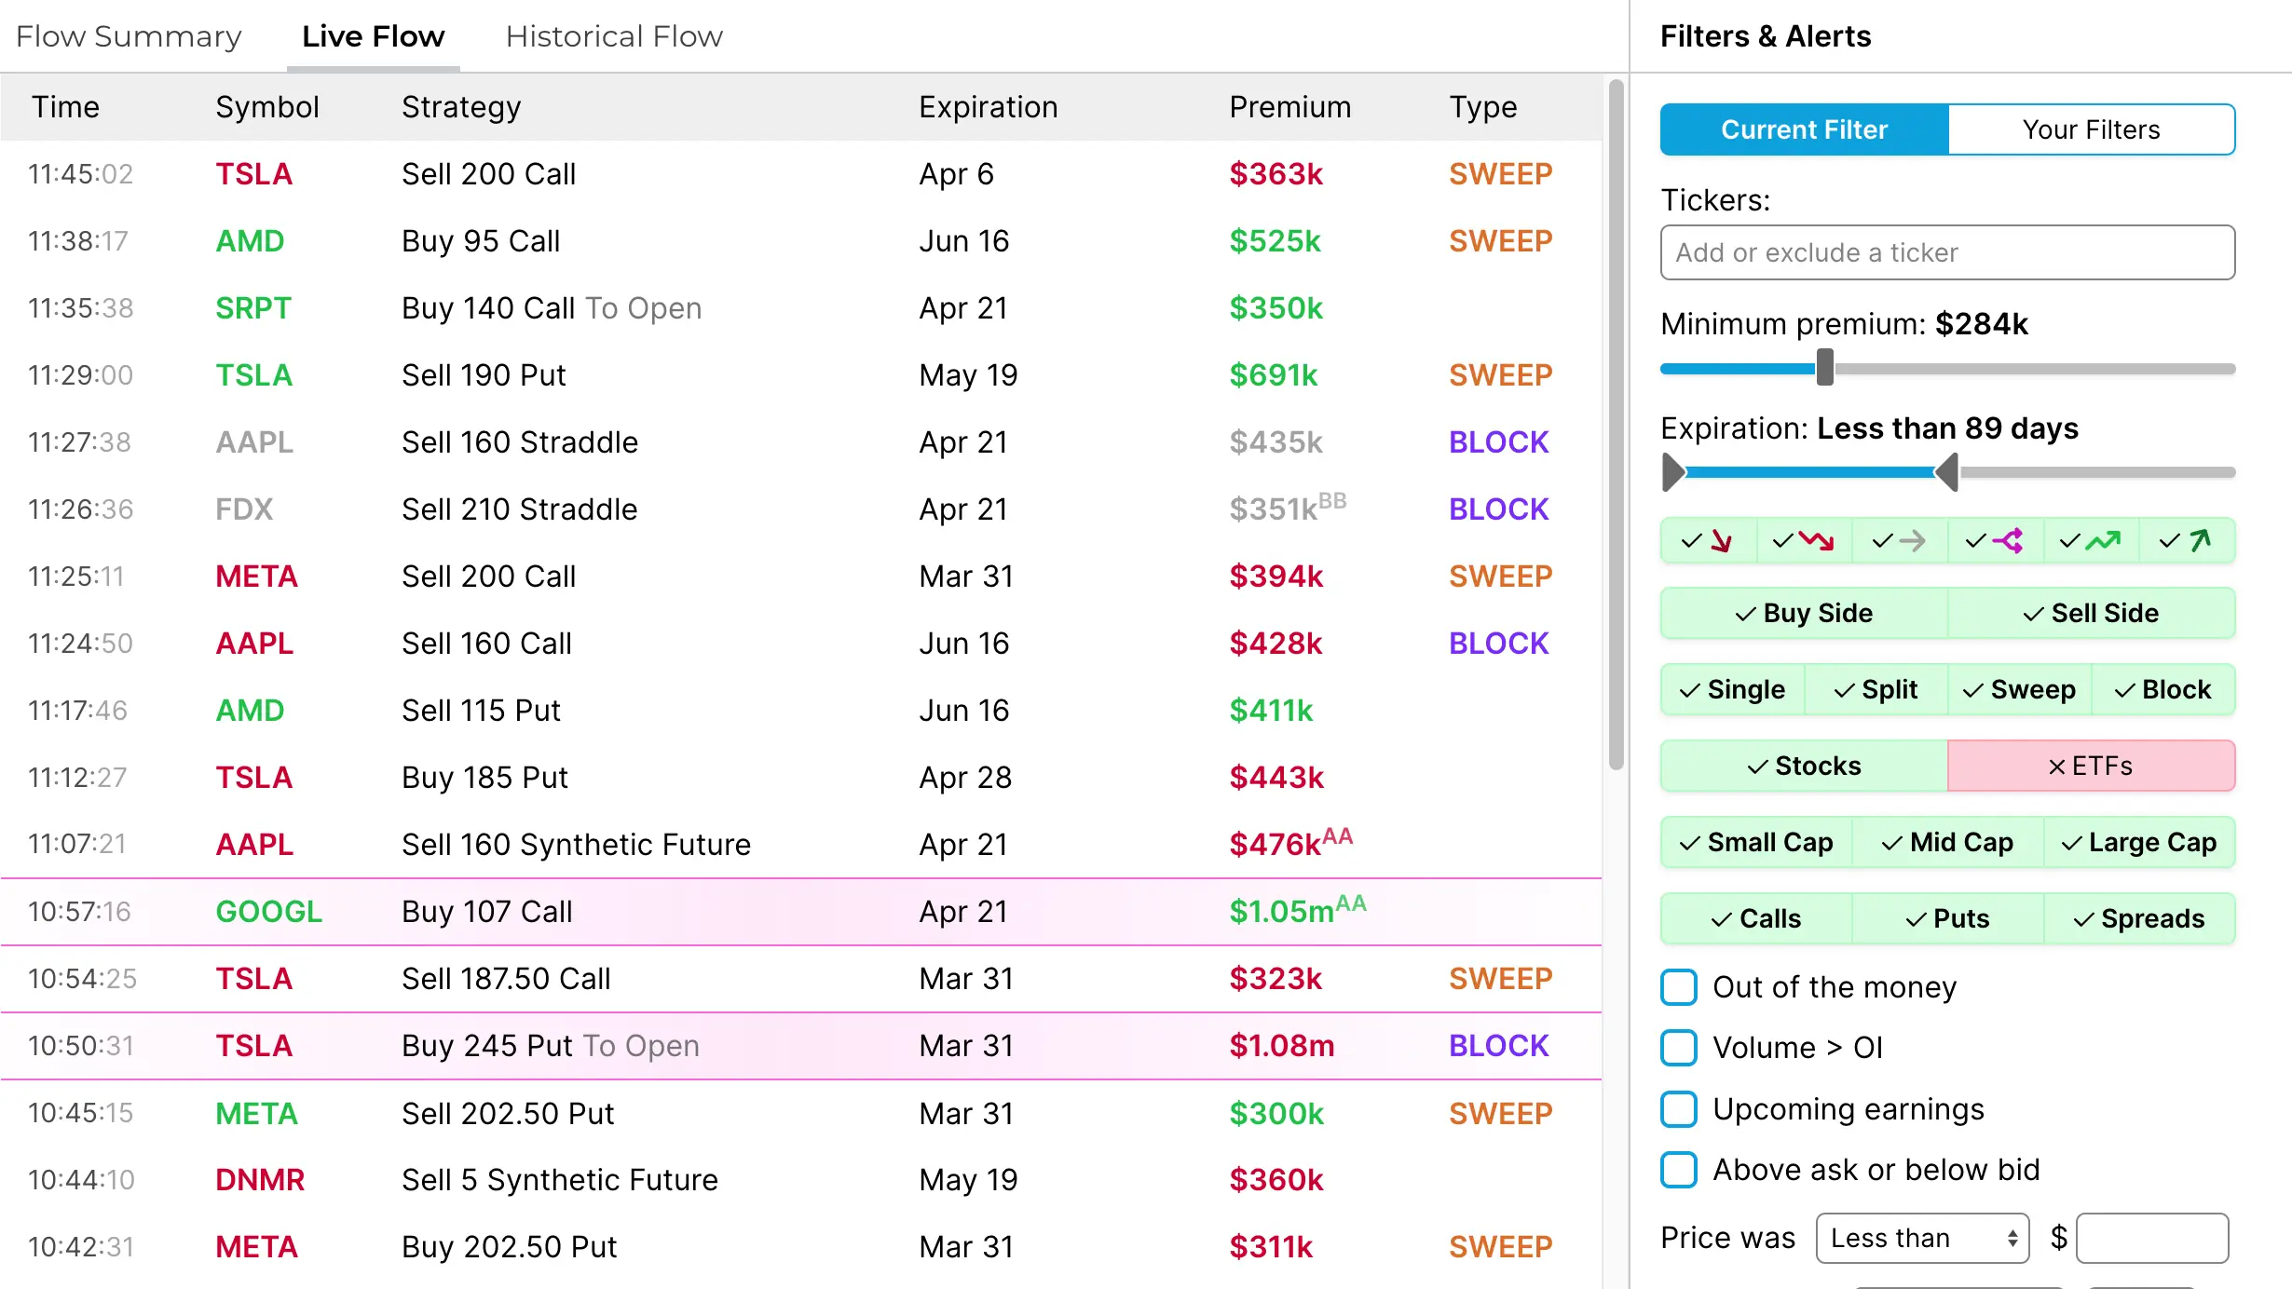This screenshot has width=2292, height=1289.
Task: Click BLOCK type in the 11:24:50 row
Action: [x=1498, y=644]
